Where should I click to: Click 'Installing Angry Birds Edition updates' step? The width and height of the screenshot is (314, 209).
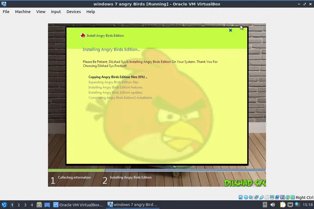(115, 93)
